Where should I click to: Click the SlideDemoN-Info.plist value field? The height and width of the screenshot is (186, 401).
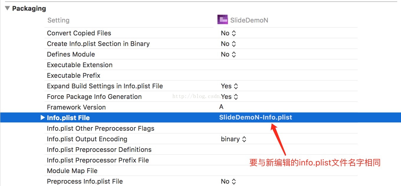click(255, 118)
